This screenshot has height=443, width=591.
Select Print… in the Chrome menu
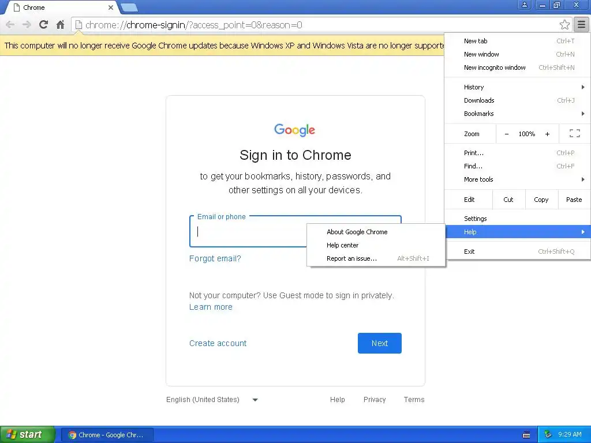click(517, 153)
